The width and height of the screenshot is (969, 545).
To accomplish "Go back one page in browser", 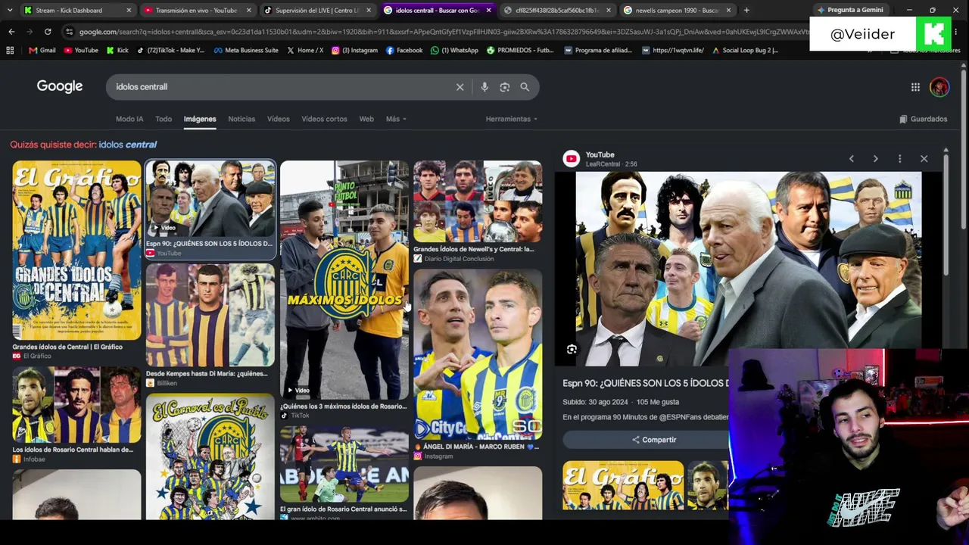I will pos(11,32).
